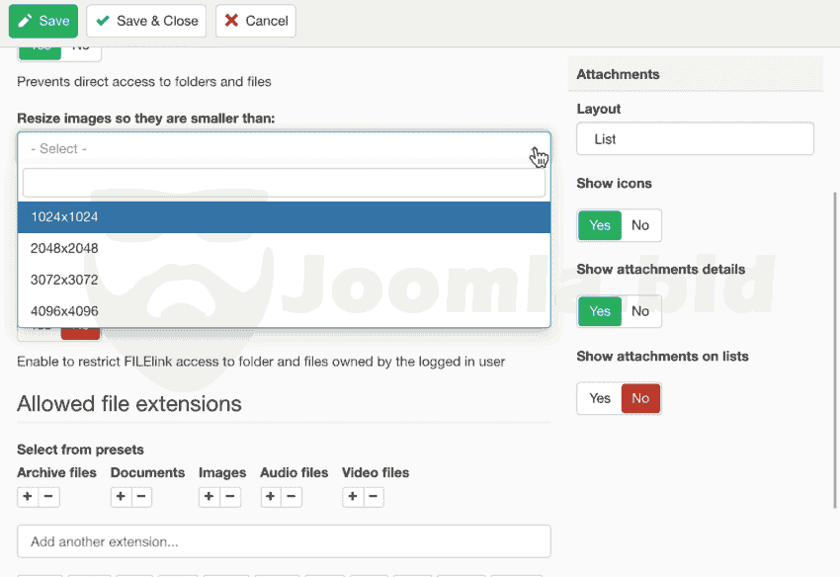Image resolution: width=840 pixels, height=577 pixels.
Task: Add Audio files preset with plus icon
Action: [x=270, y=497]
